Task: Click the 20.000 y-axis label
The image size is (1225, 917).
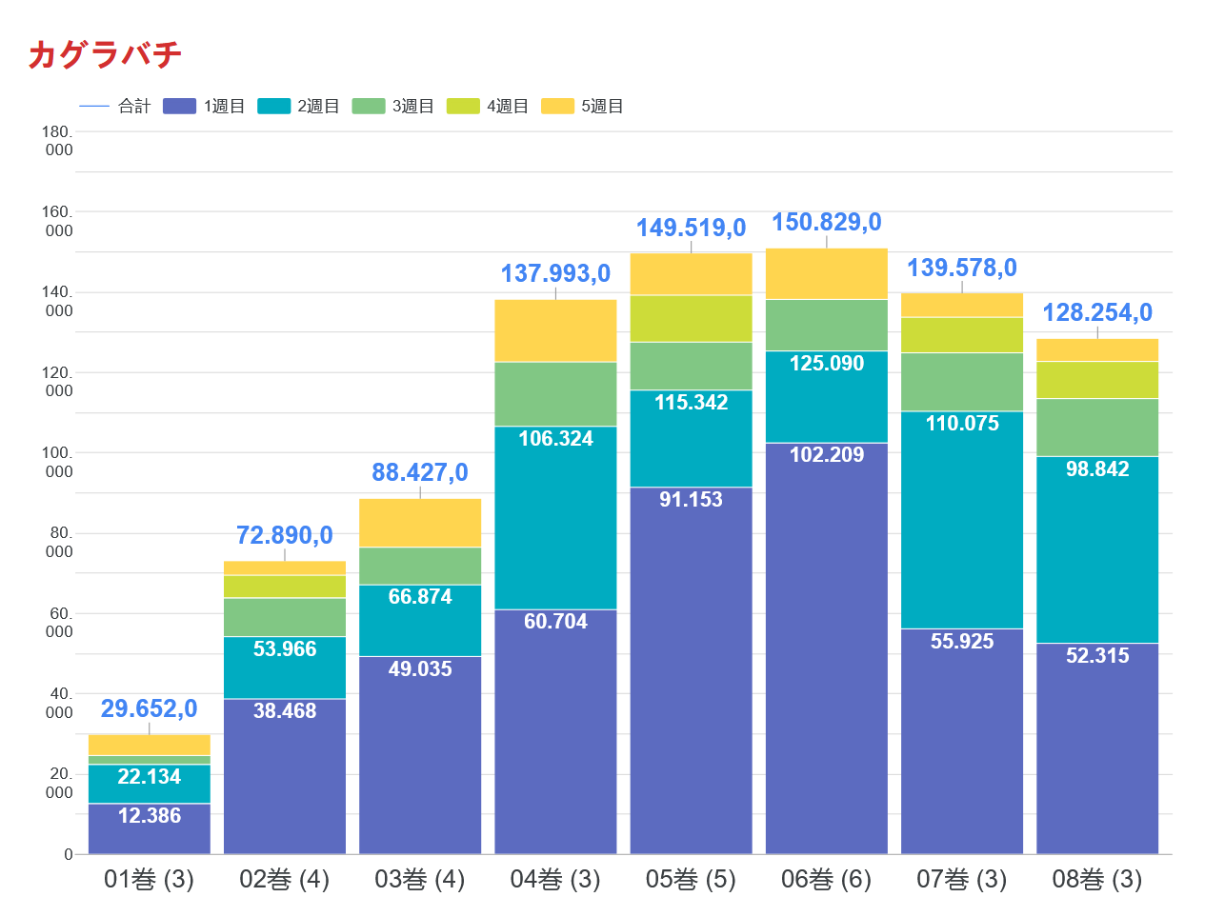Action: (59, 783)
